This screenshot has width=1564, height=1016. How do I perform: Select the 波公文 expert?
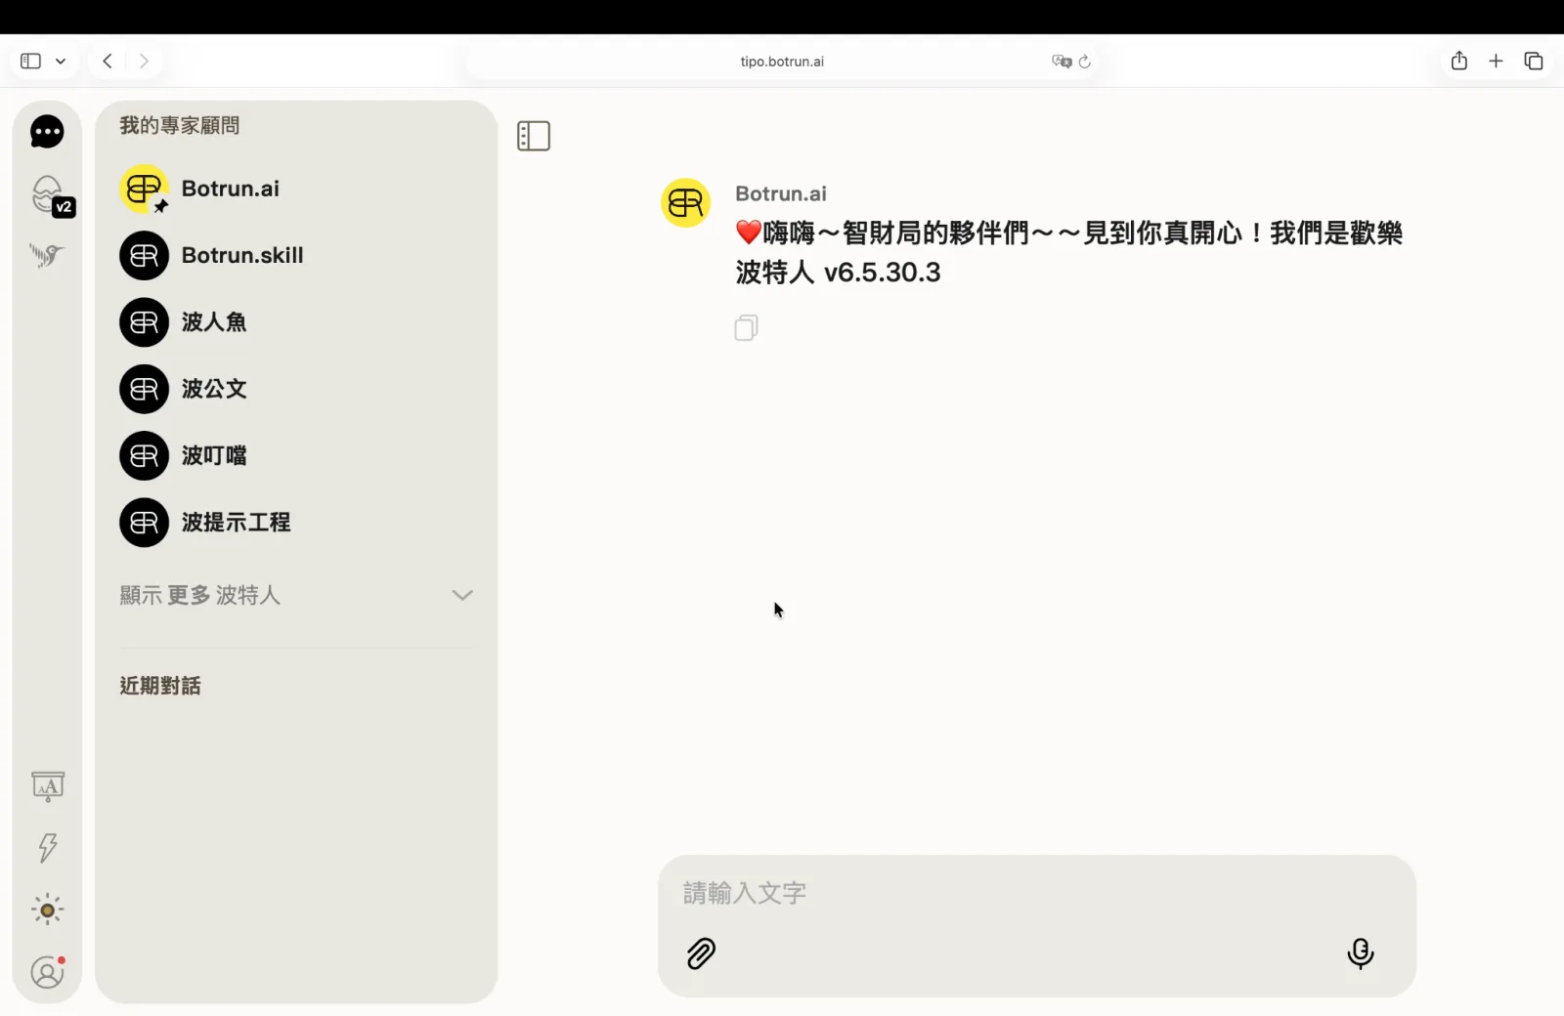[x=295, y=389]
